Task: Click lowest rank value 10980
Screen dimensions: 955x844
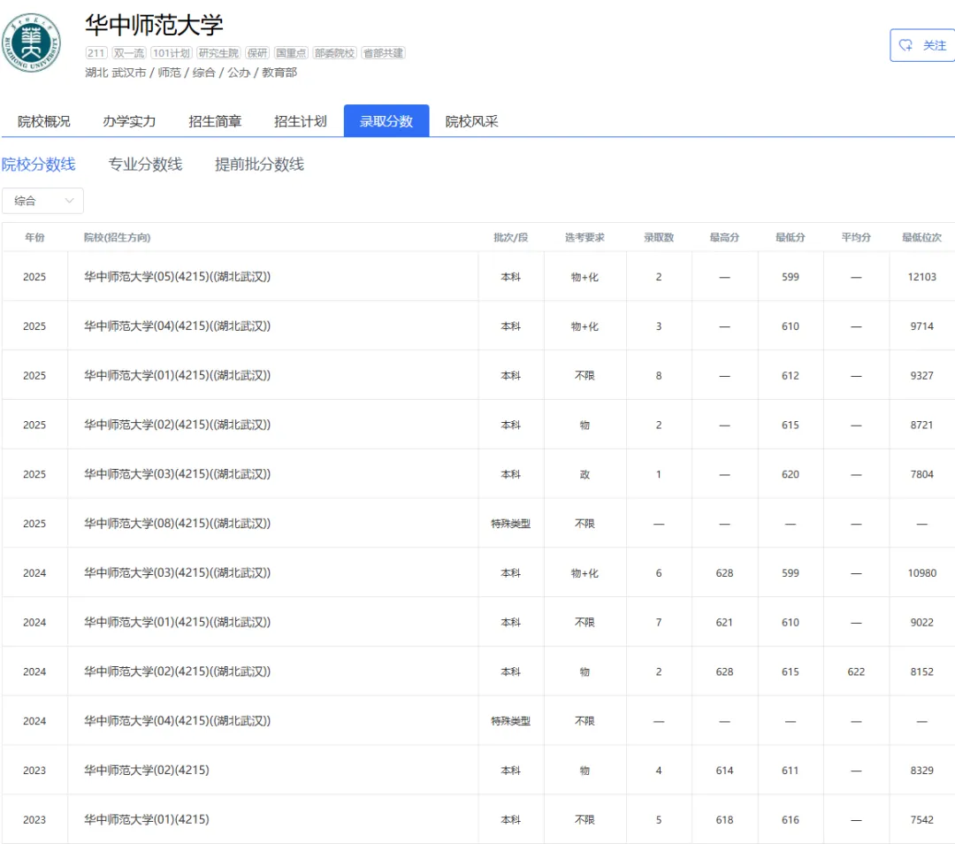Action: point(922,572)
